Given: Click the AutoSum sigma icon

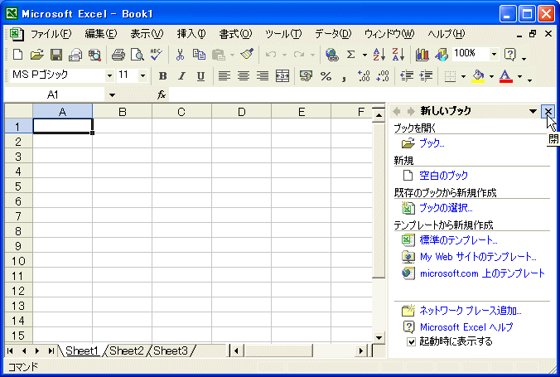Looking at the screenshot, I should pos(351,55).
